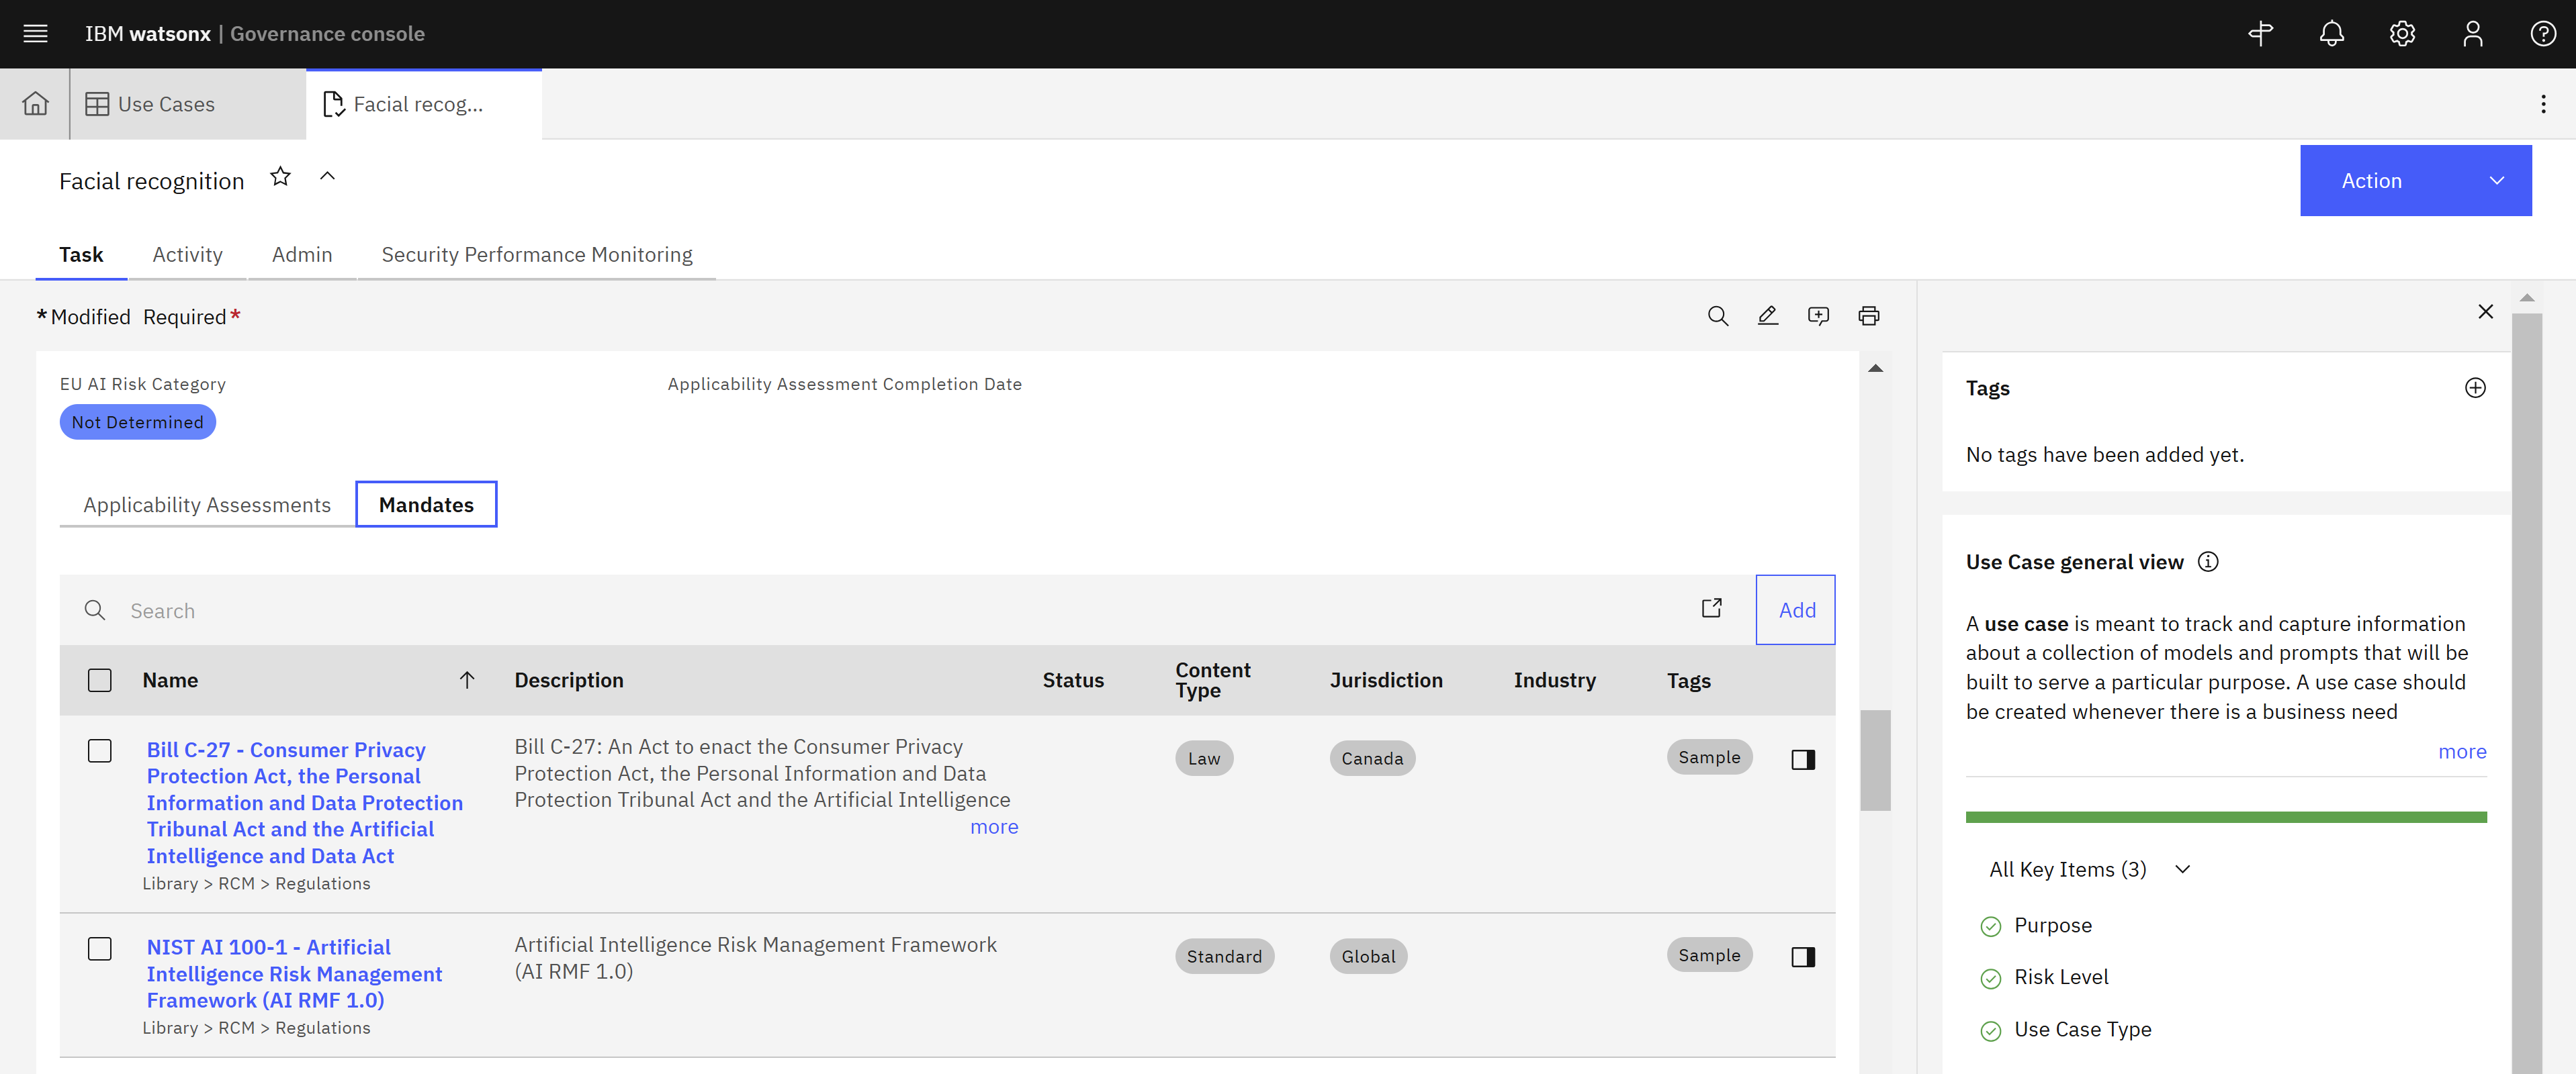
Task: Switch to the Activity tab
Action: [187, 254]
